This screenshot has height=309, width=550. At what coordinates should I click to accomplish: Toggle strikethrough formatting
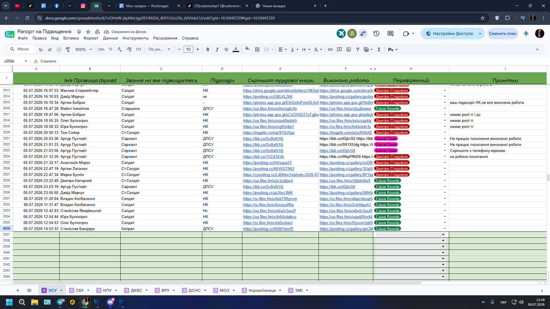click(226, 49)
